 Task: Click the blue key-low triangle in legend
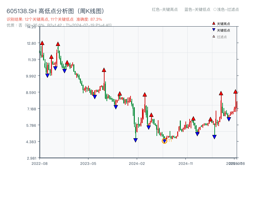[x=214, y=30]
